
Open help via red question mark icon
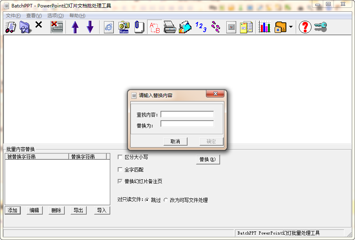click(x=305, y=27)
